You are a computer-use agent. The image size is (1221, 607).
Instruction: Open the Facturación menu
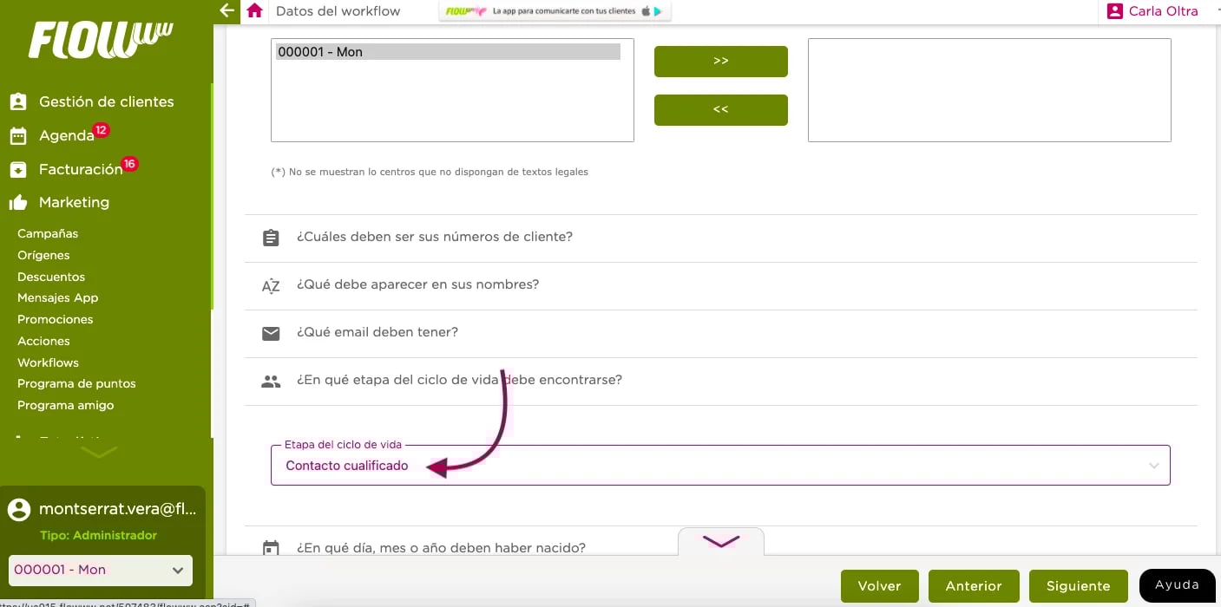pyautogui.click(x=80, y=170)
